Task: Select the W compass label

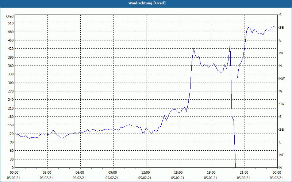Action: pos(281,91)
